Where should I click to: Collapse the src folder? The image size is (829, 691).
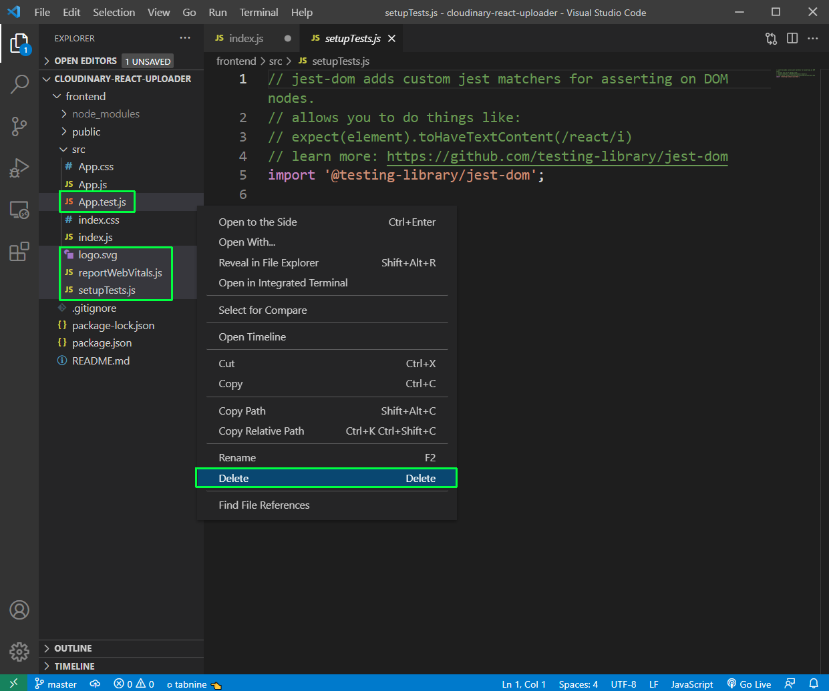121,150
